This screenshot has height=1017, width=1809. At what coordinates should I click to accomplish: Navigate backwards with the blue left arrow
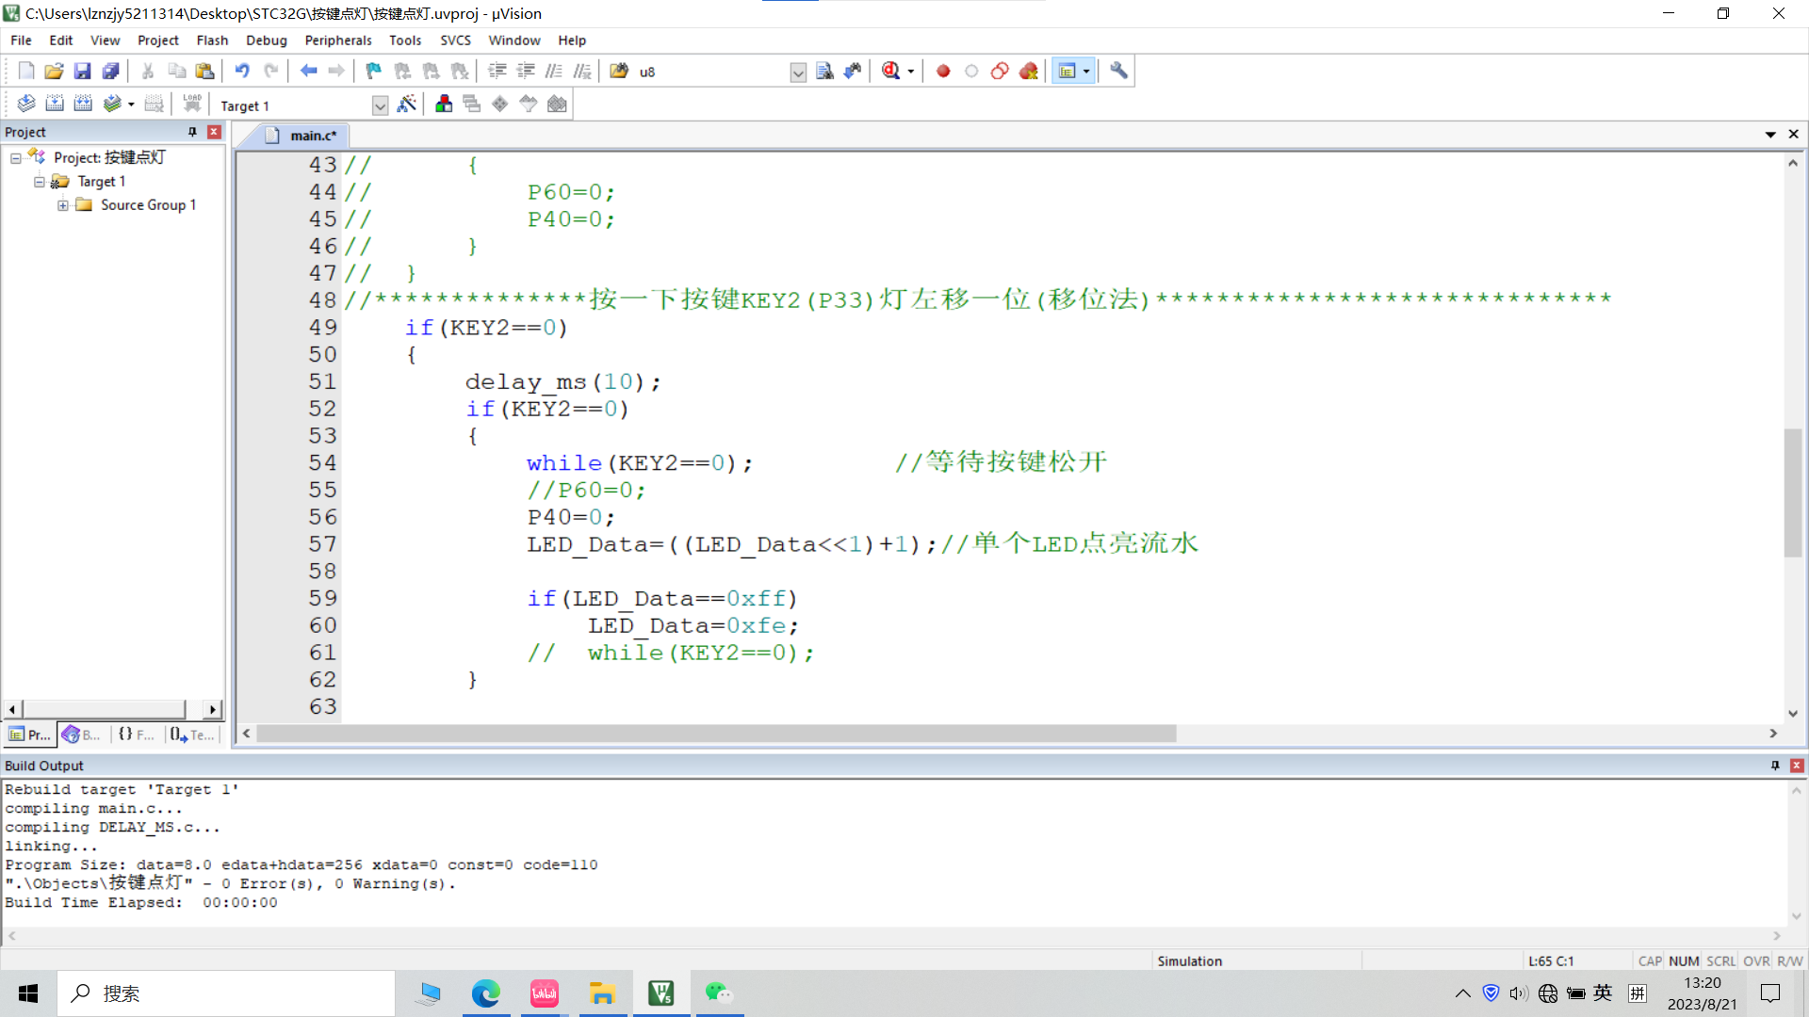(x=308, y=71)
